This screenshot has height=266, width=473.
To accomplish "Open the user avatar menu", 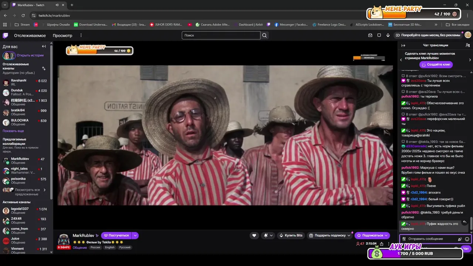I will pos(468,35).
